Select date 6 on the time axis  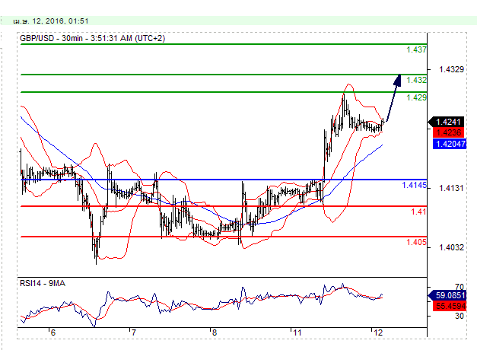[x=53, y=332]
